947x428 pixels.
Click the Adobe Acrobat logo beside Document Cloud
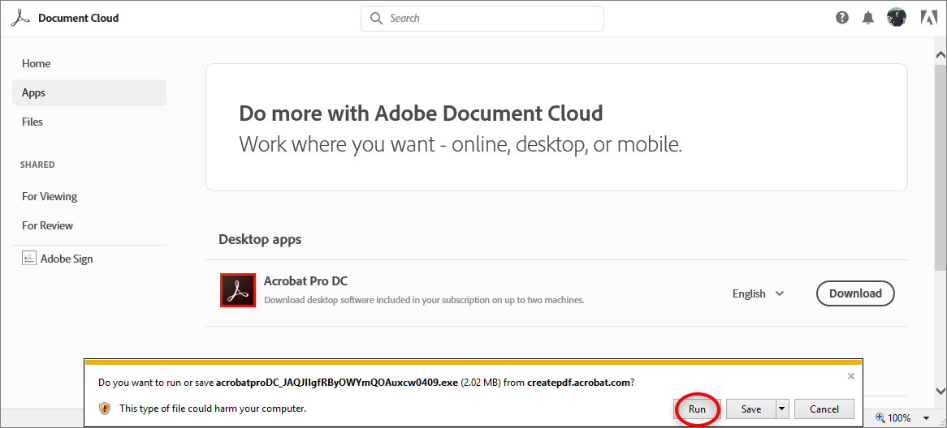click(20, 18)
